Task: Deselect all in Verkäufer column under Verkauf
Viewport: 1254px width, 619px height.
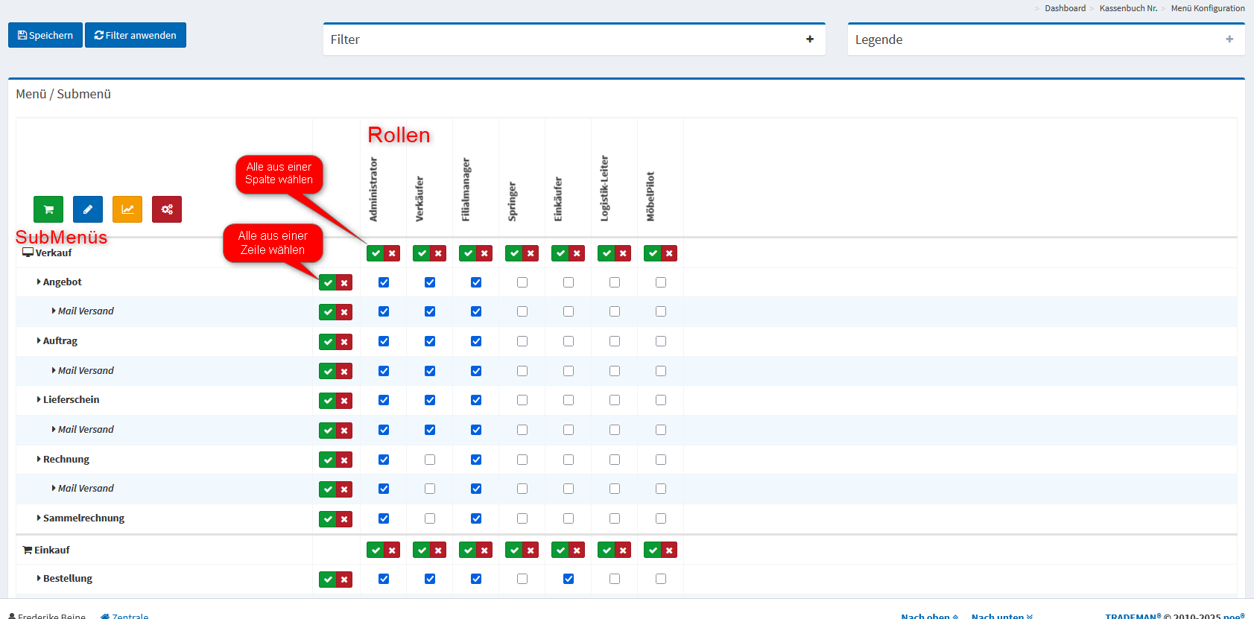Action: pos(438,253)
